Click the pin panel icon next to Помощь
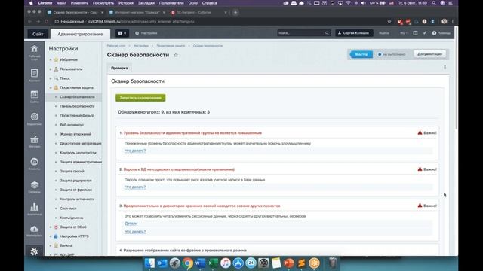Screen dimensions: 483x271 [x=425, y=33]
